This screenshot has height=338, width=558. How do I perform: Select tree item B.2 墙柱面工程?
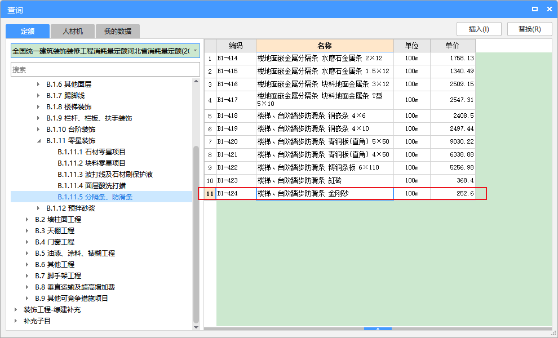58,220
